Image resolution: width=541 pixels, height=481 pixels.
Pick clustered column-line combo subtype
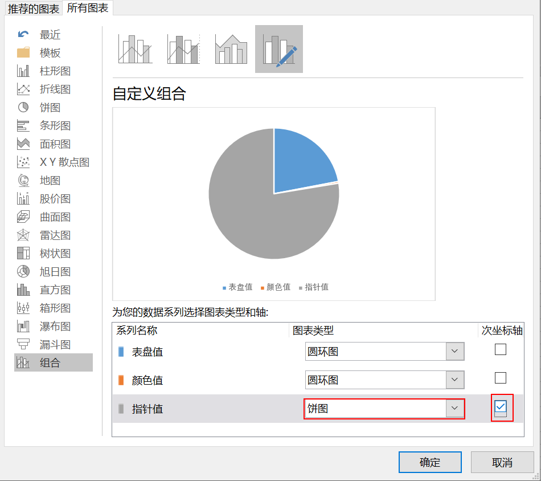click(136, 49)
